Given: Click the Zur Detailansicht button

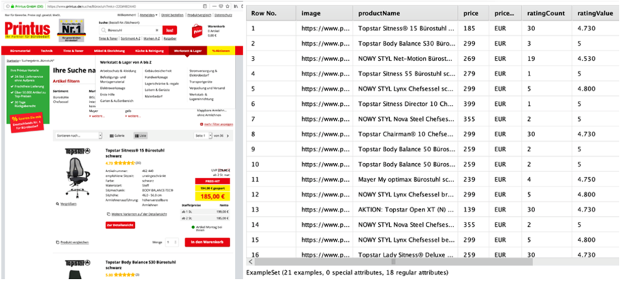Looking at the screenshot, I should [120, 225].
